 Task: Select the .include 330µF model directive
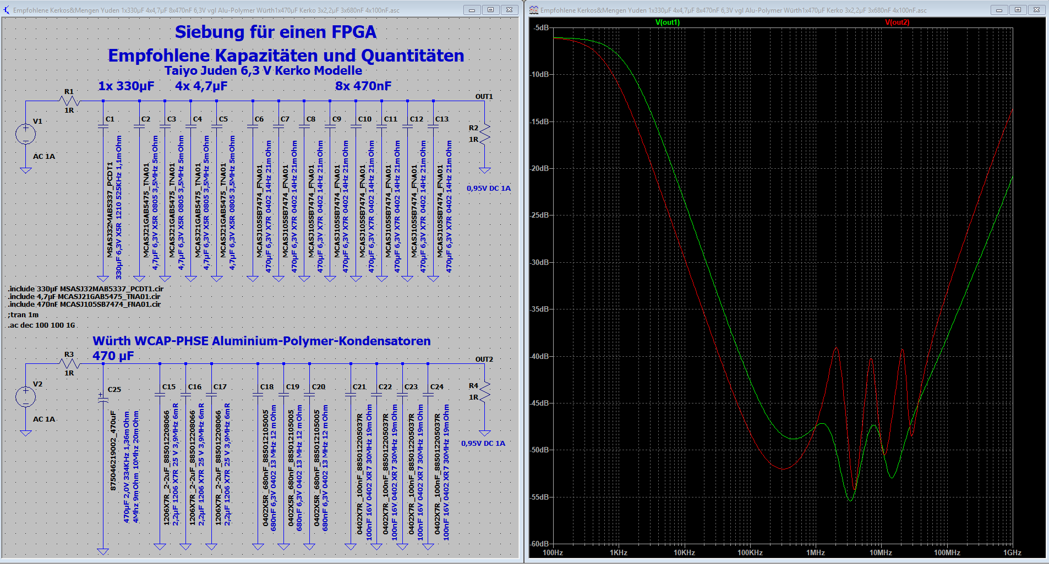(86, 289)
